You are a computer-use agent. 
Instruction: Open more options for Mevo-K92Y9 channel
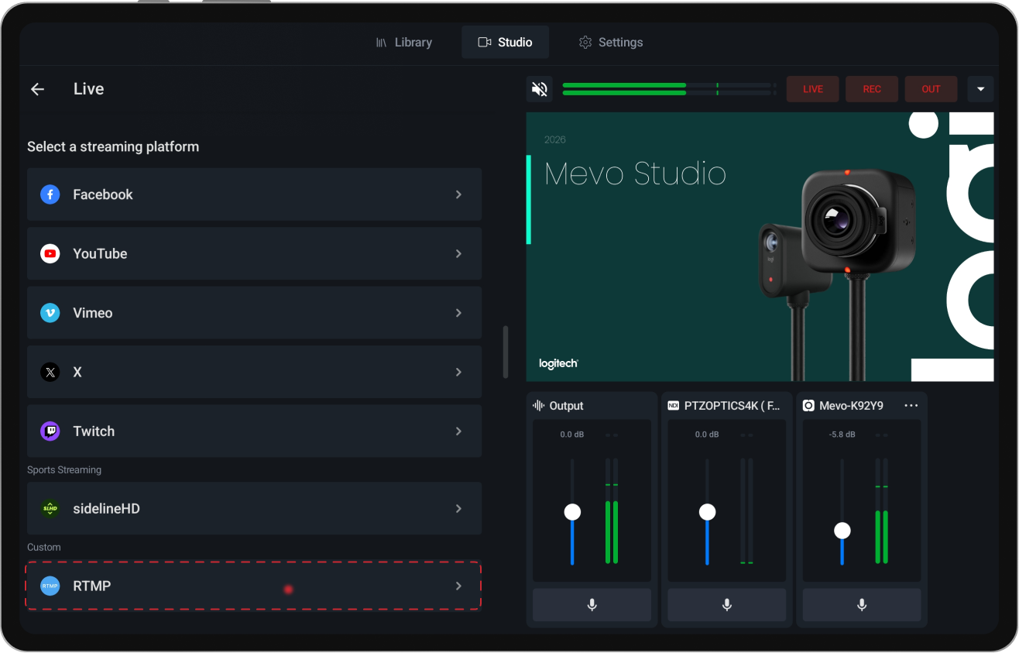(x=911, y=405)
